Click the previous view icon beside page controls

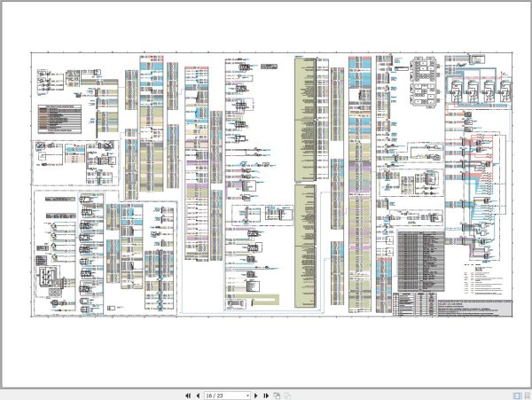[x=277, y=396]
